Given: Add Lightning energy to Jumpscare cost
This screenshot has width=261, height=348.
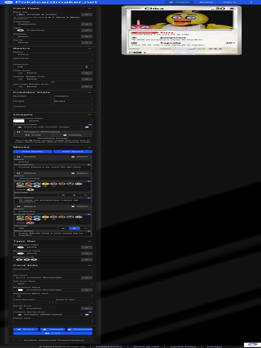Looking at the screenshot, I should 45,184.
